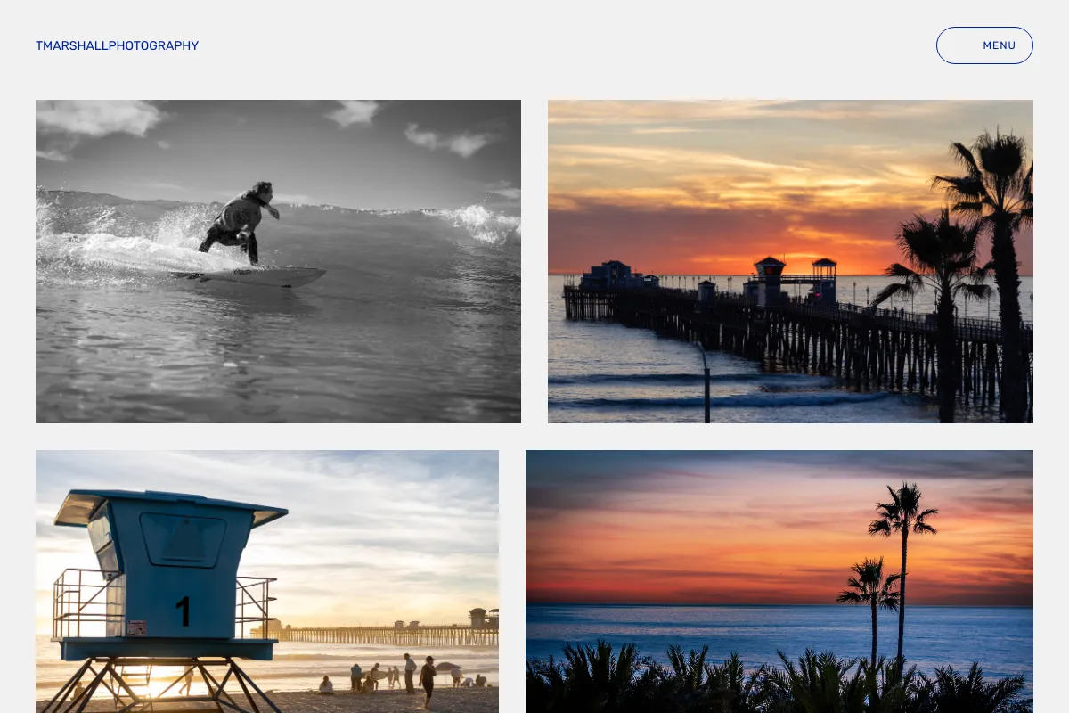Open the TMARSHALLPHOTOGRAPHY home link
The height and width of the screenshot is (713, 1069).
point(117,45)
